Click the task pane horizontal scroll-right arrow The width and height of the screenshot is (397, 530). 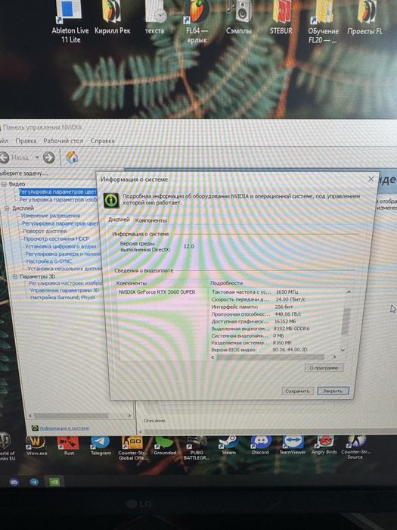tap(129, 416)
